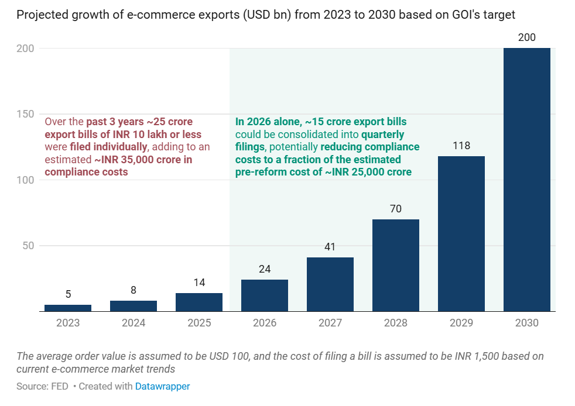575x406 pixels.
Task: Click the 50 y-axis tick label
Action: pyautogui.click(x=27, y=246)
